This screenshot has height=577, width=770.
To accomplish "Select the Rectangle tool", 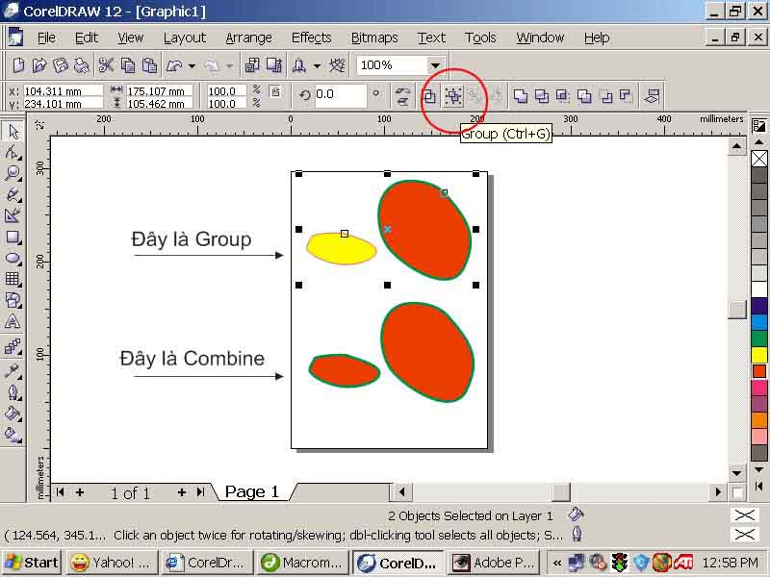I will 13,238.
